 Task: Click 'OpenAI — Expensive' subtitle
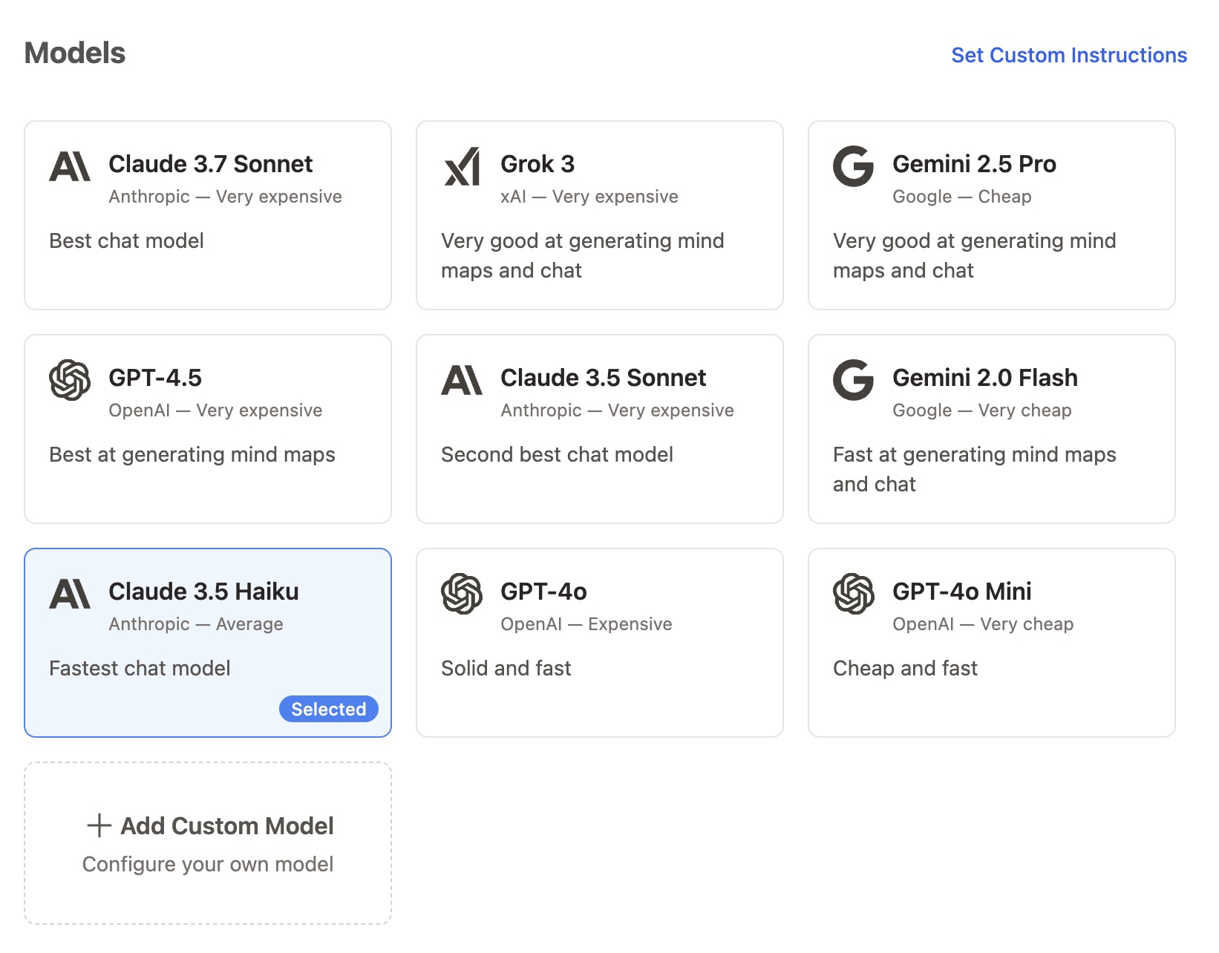coord(586,624)
